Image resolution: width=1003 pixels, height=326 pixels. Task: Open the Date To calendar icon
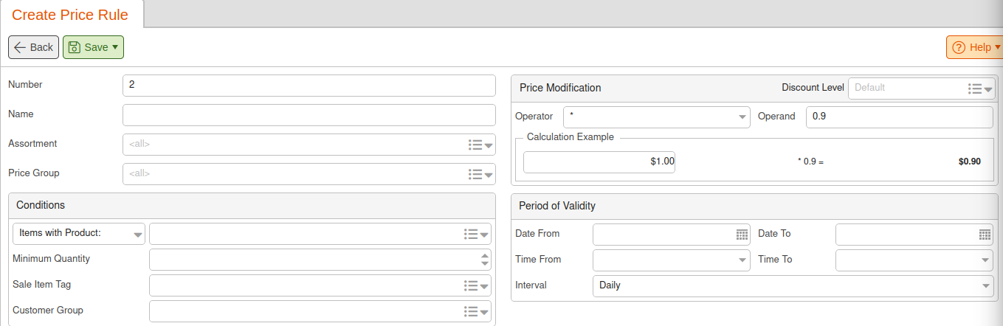point(985,235)
